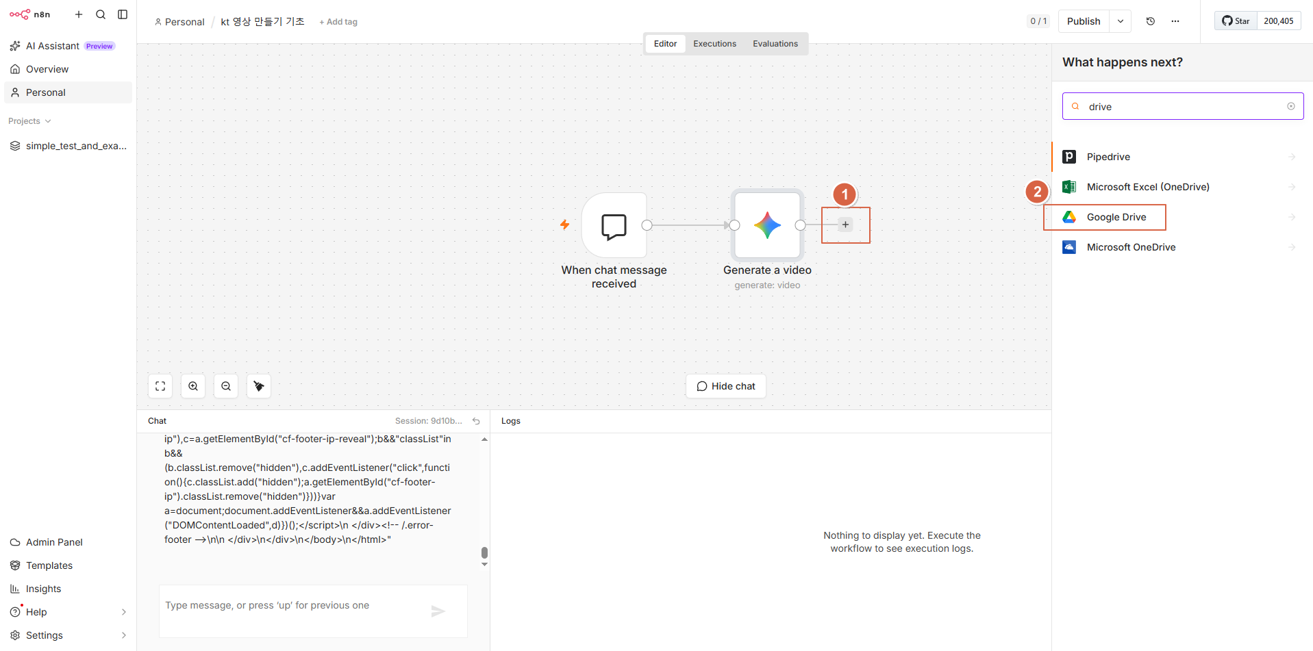Reset chat session refresh icon
This screenshot has width=1313, height=651.
click(476, 421)
